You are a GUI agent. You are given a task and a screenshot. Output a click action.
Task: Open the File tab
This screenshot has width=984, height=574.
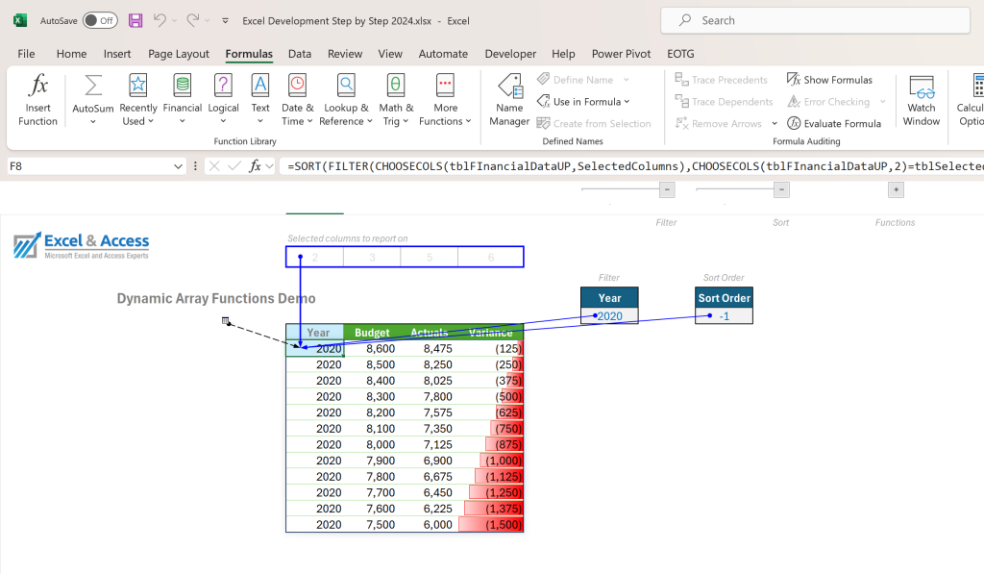pos(26,54)
